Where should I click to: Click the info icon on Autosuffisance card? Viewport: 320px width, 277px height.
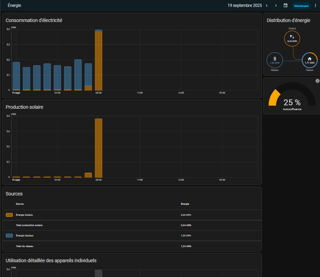317,81
